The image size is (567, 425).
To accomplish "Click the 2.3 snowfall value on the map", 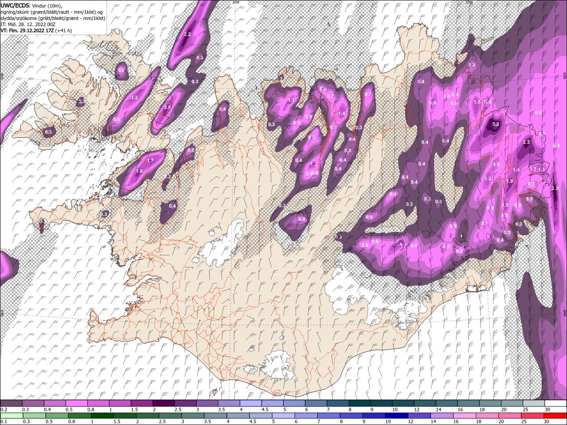I will (526, 143).
